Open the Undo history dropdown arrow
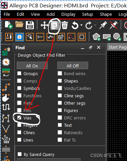 (x=81, y=25)
